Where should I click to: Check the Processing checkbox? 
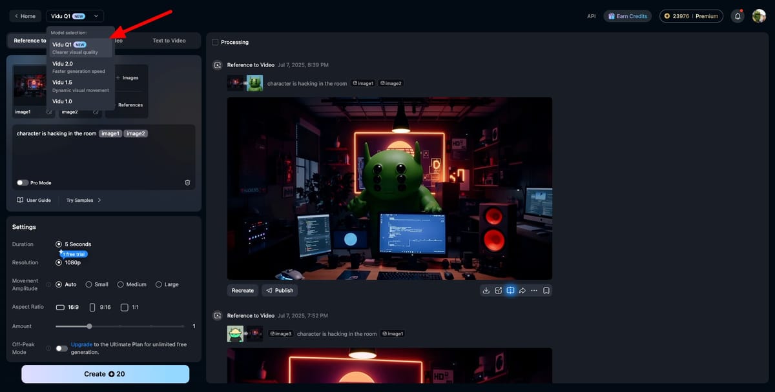click(x=215, y=43)
